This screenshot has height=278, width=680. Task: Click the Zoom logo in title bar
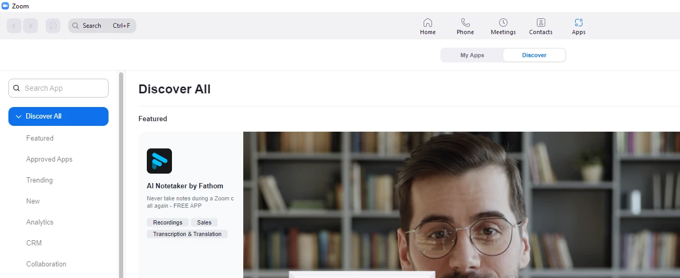click(x=5, y=6)
